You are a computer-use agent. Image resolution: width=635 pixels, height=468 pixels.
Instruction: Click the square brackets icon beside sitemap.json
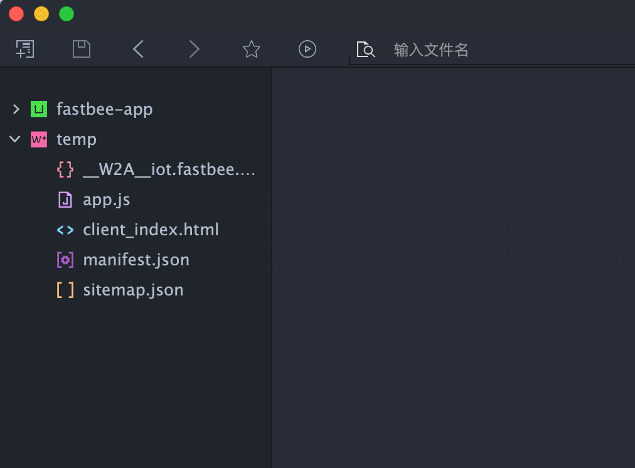click(x=65, y=290)
